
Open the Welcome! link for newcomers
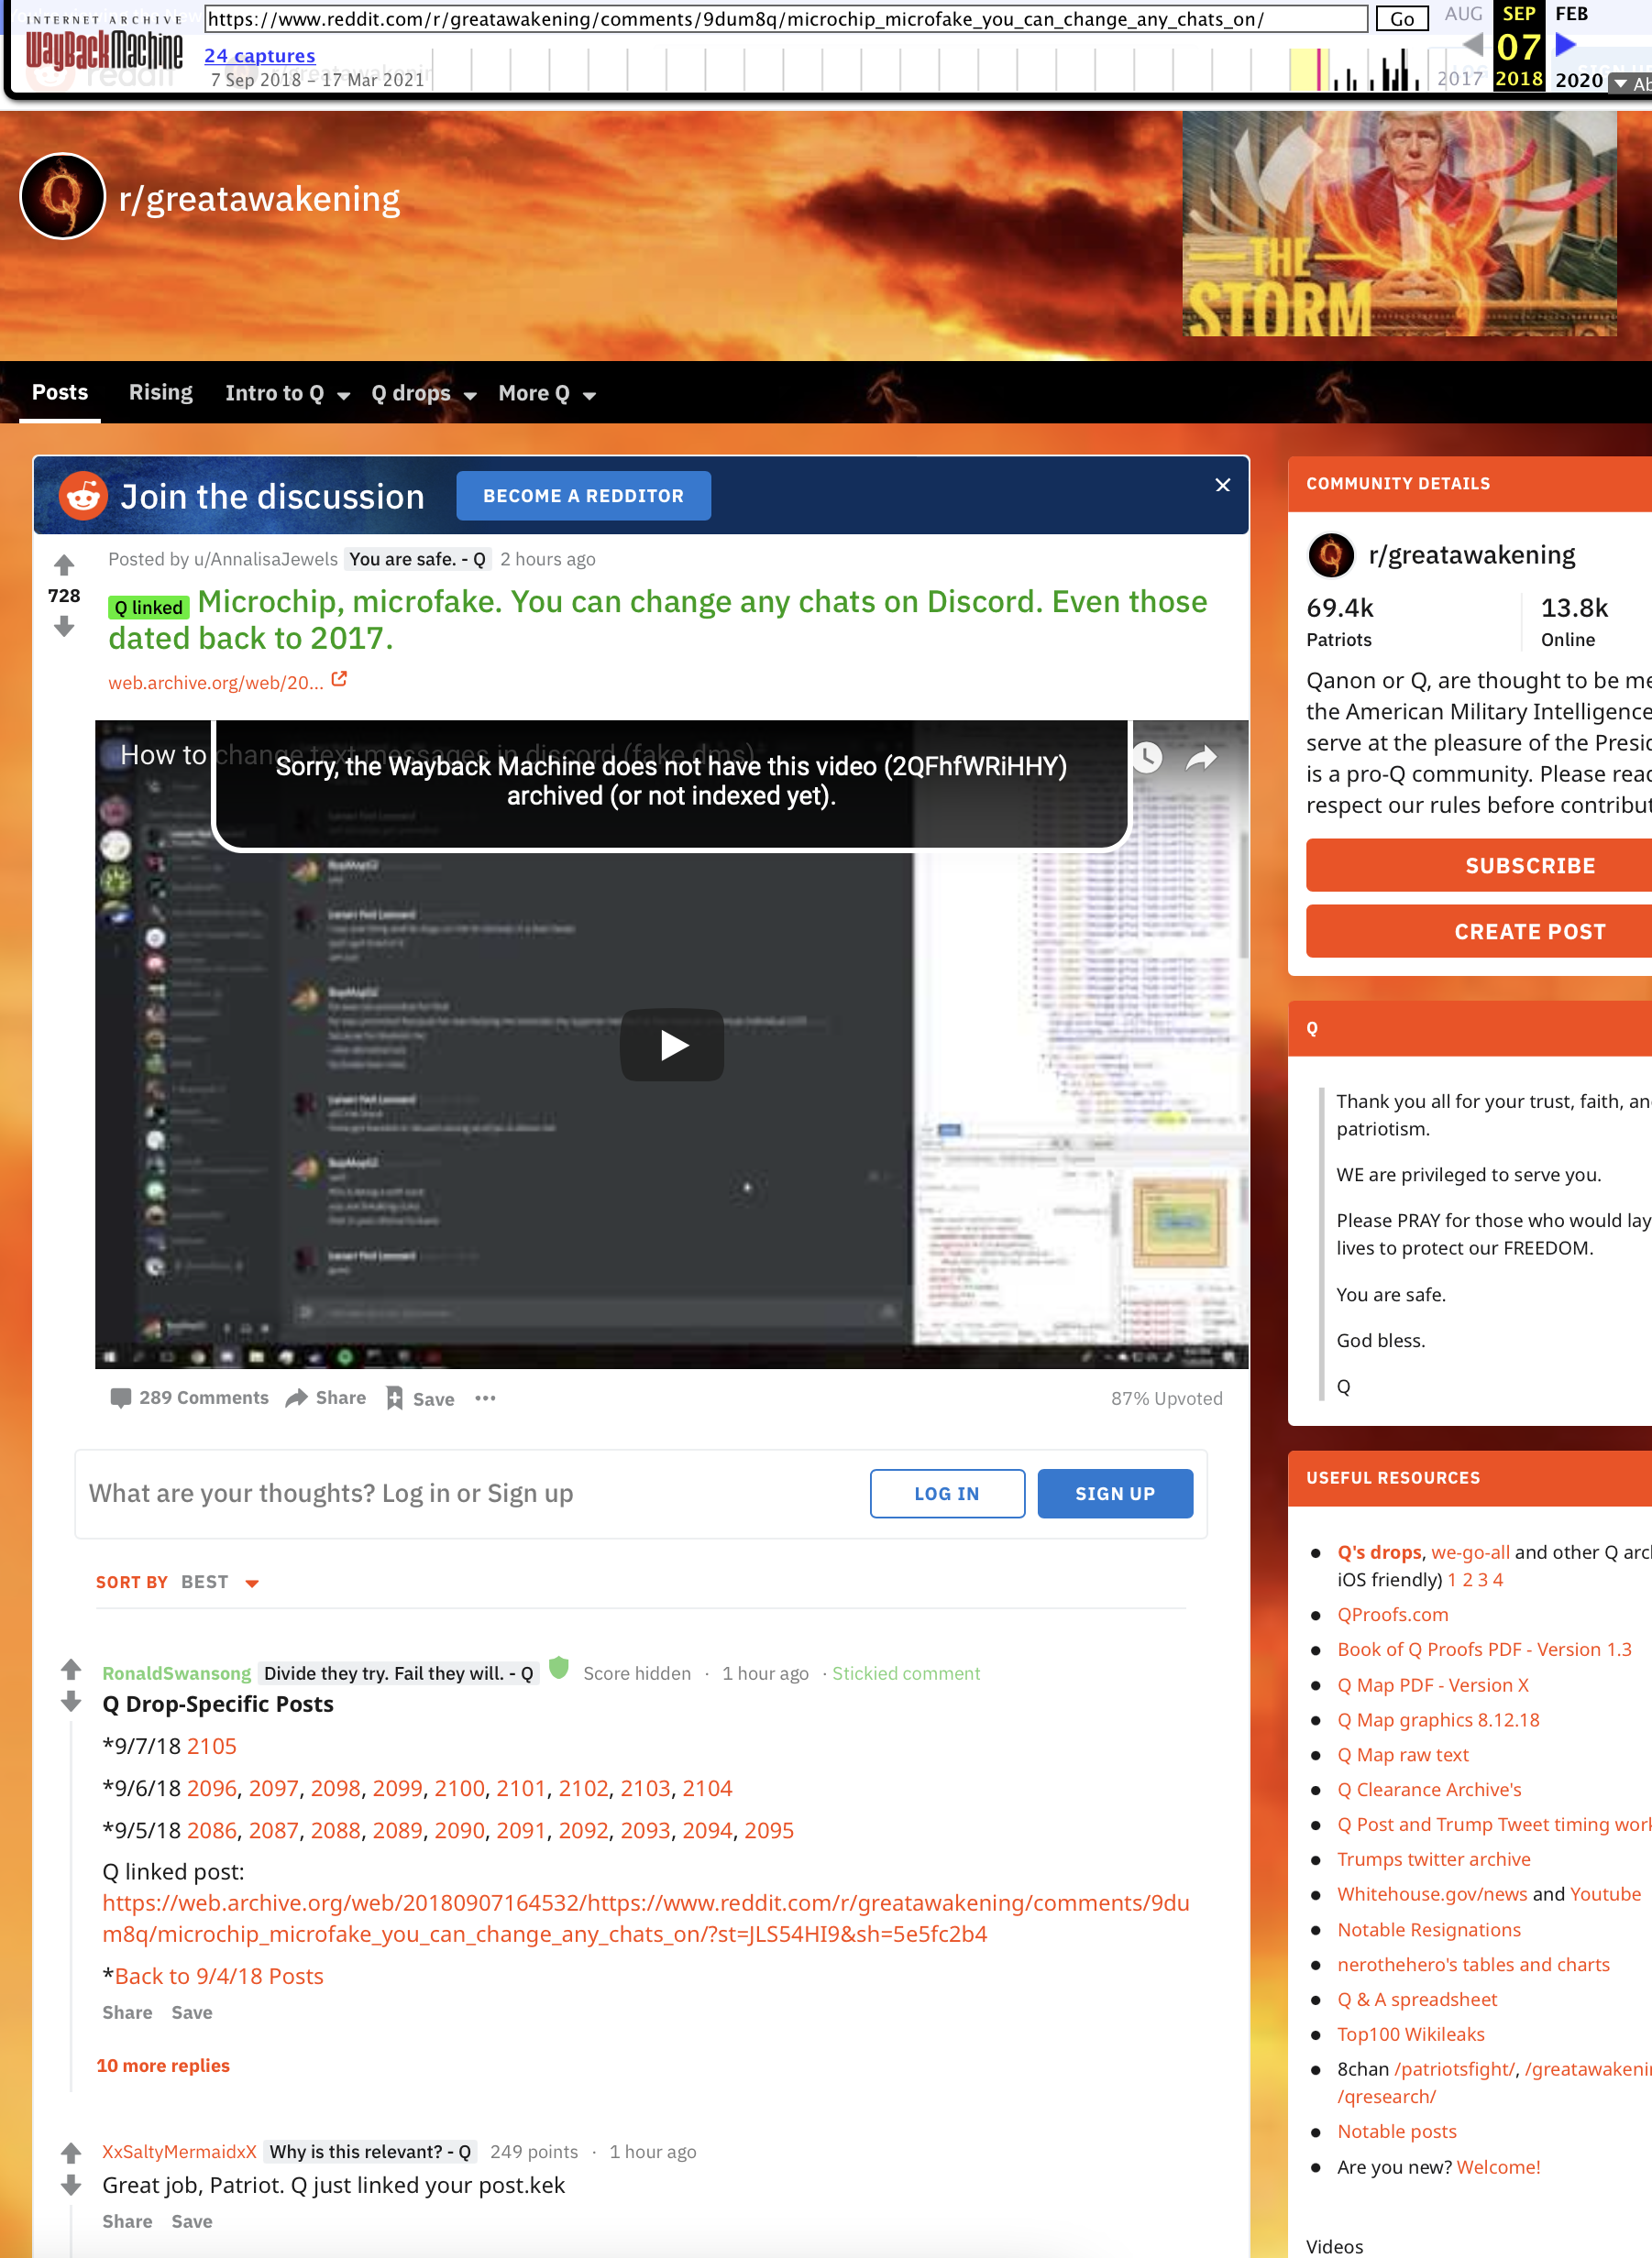click(x=1498, y=2167)
